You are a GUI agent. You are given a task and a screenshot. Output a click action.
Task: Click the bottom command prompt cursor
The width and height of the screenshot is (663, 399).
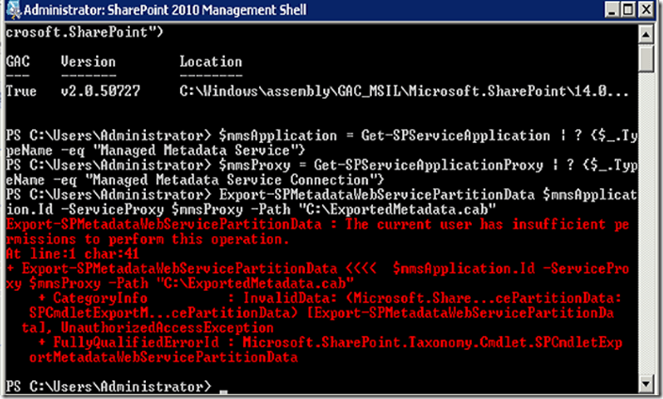(222, 388)
